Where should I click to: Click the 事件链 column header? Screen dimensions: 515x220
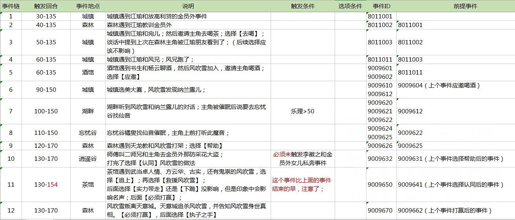tap(11, 7)
